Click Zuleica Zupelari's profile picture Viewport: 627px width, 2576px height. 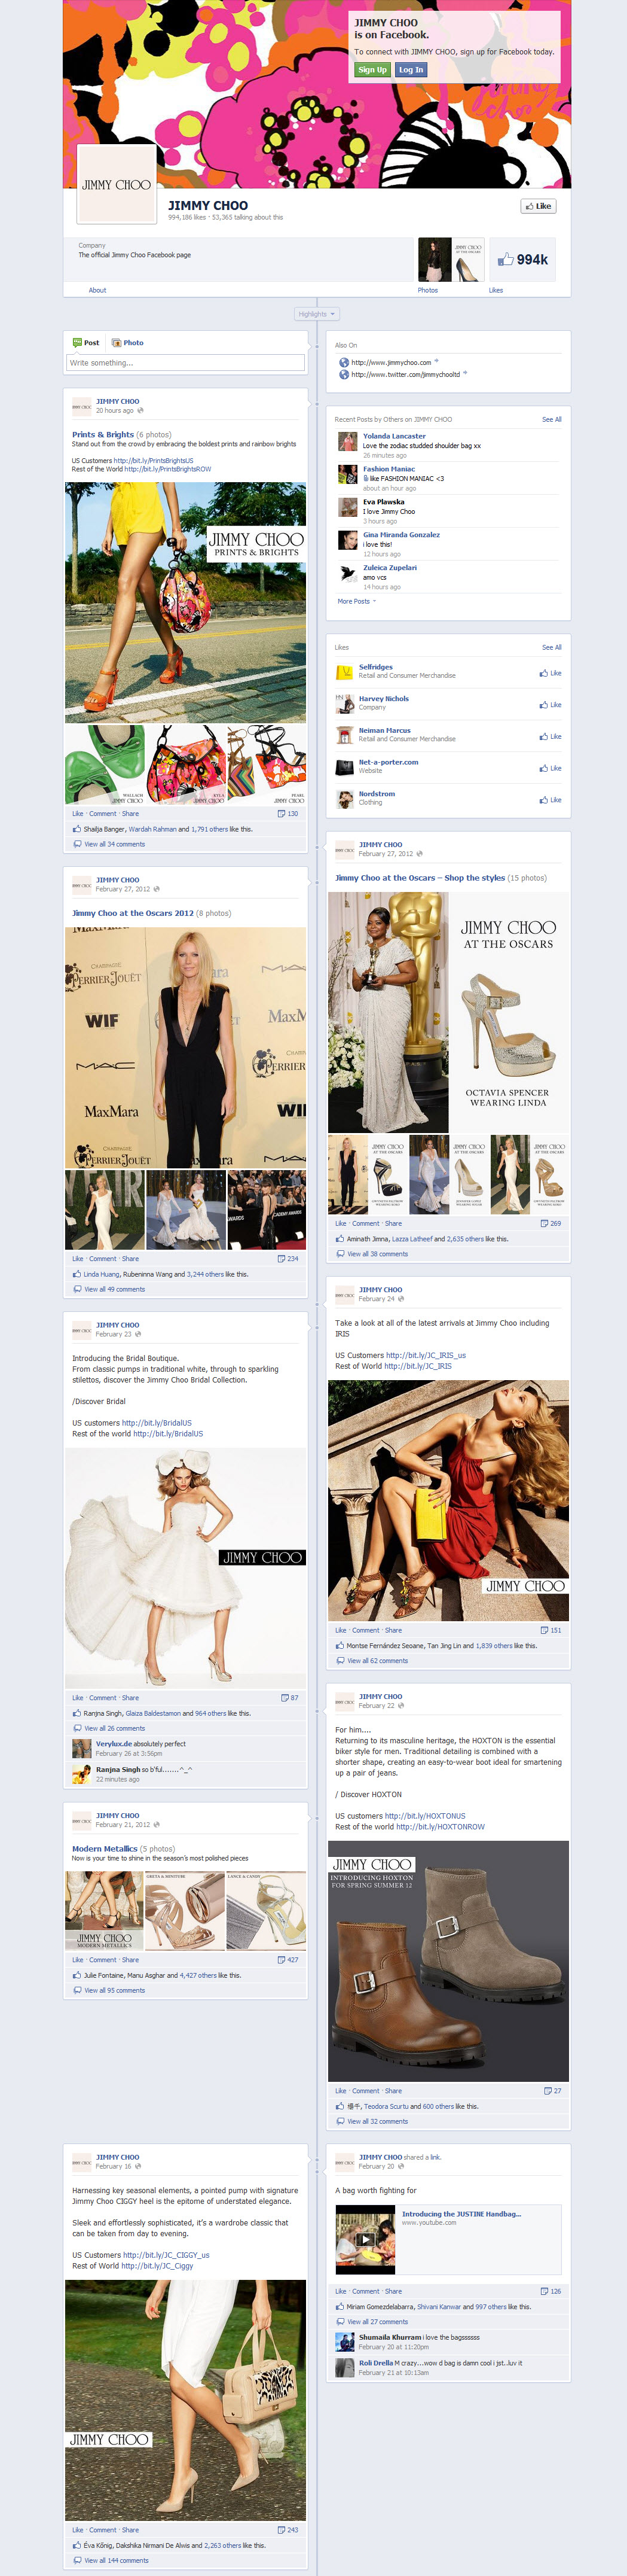(x=347, y=573)
